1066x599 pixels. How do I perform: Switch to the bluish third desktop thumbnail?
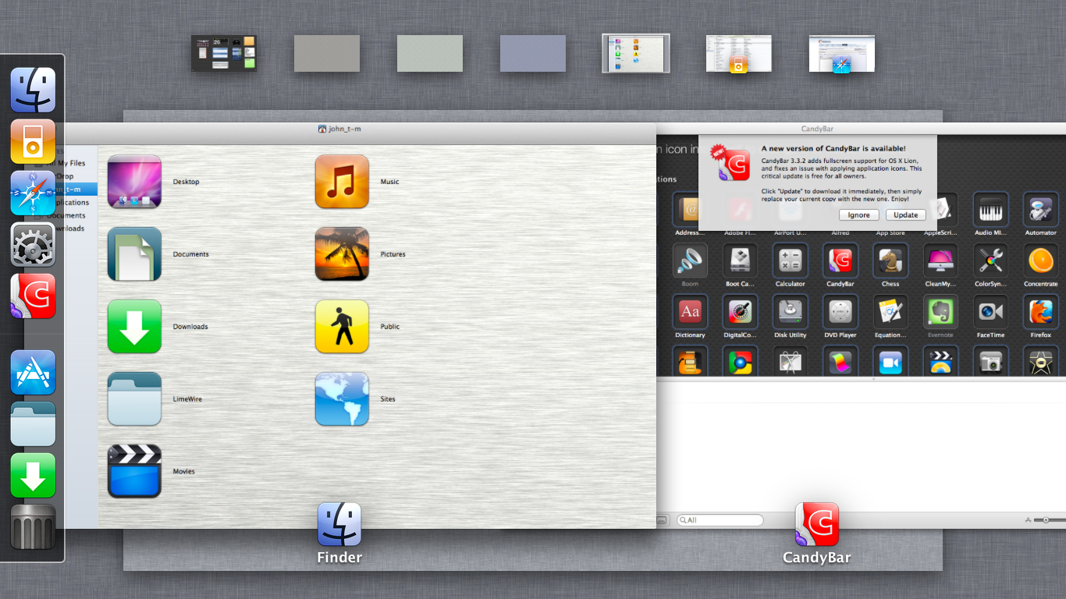pos(533,53)
